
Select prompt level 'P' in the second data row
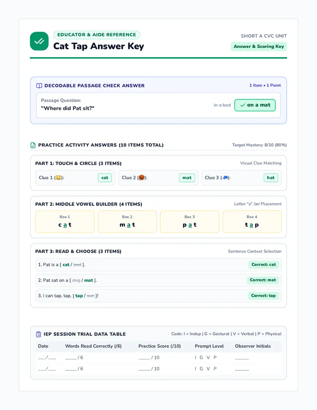click(215, 369)
